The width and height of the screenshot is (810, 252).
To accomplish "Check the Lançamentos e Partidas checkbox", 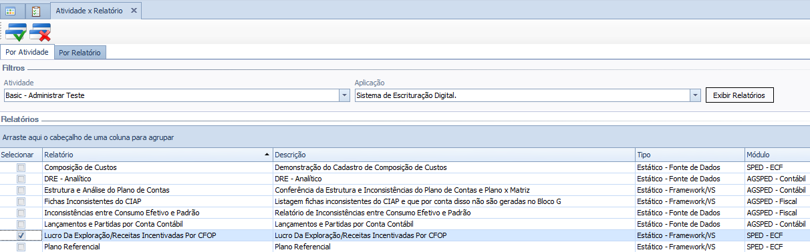I will tap(21, 224).
